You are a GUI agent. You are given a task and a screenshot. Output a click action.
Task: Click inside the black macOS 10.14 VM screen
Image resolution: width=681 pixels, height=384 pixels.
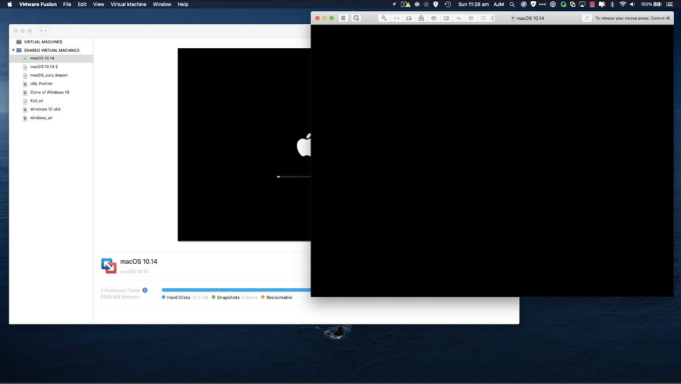pos(492,161)
